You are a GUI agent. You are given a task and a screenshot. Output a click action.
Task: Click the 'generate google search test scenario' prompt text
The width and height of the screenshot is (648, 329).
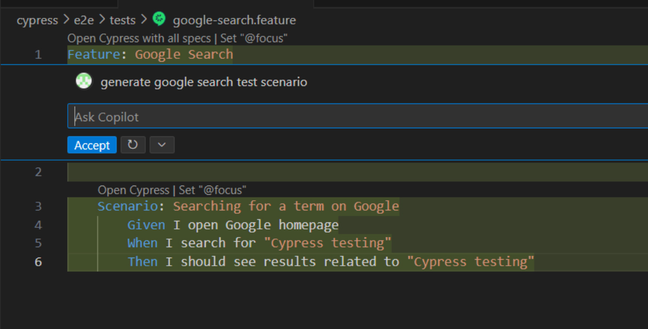click(204, 82)
